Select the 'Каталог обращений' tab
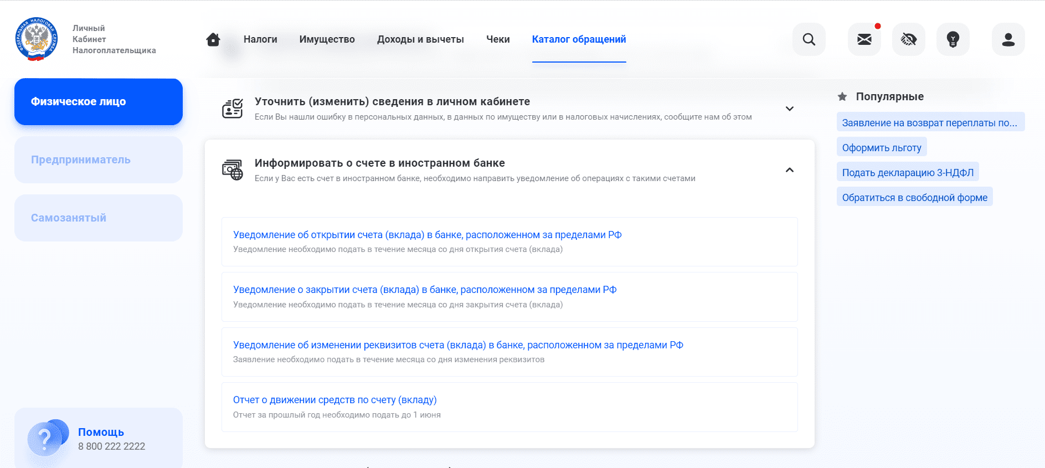Image resolution: width=1045 pixels, height=468 pixels. point(579,39)
